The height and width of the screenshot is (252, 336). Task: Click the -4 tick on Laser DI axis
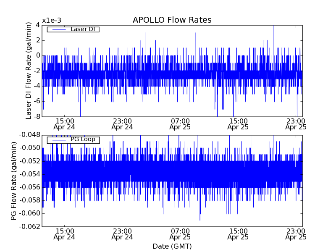pyautogui.click(x=37, y=86)
